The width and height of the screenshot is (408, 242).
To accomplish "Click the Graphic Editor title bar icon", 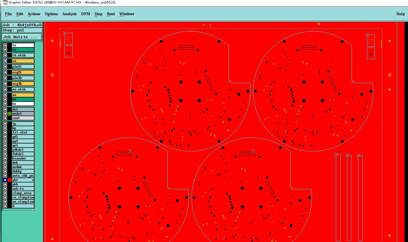I will [x=5, y=2].
